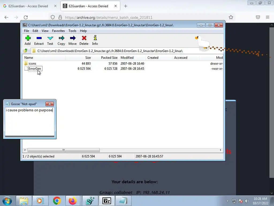Click the 'Your details are below:' text
Viewport: 274px width, 206px height.
tap(135, 182)
